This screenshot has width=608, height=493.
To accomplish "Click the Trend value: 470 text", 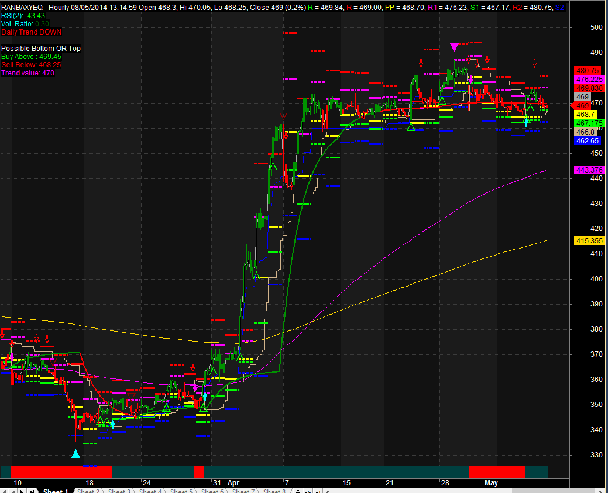I will click(x=28, y=73).
